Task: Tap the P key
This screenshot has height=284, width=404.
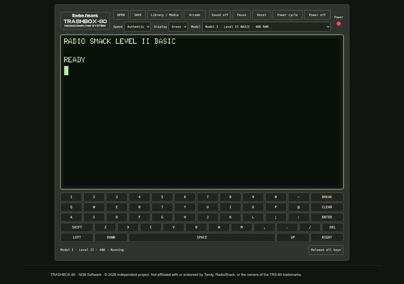Action: 276,207
